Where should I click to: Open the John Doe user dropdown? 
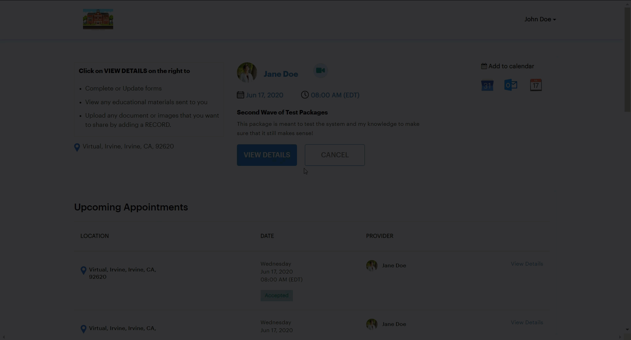pos(540,19)
